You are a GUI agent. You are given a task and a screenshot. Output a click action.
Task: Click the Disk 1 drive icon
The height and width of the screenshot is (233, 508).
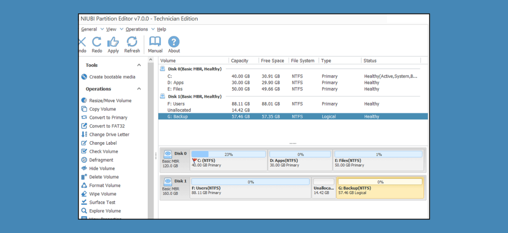[x=167, y=181]
